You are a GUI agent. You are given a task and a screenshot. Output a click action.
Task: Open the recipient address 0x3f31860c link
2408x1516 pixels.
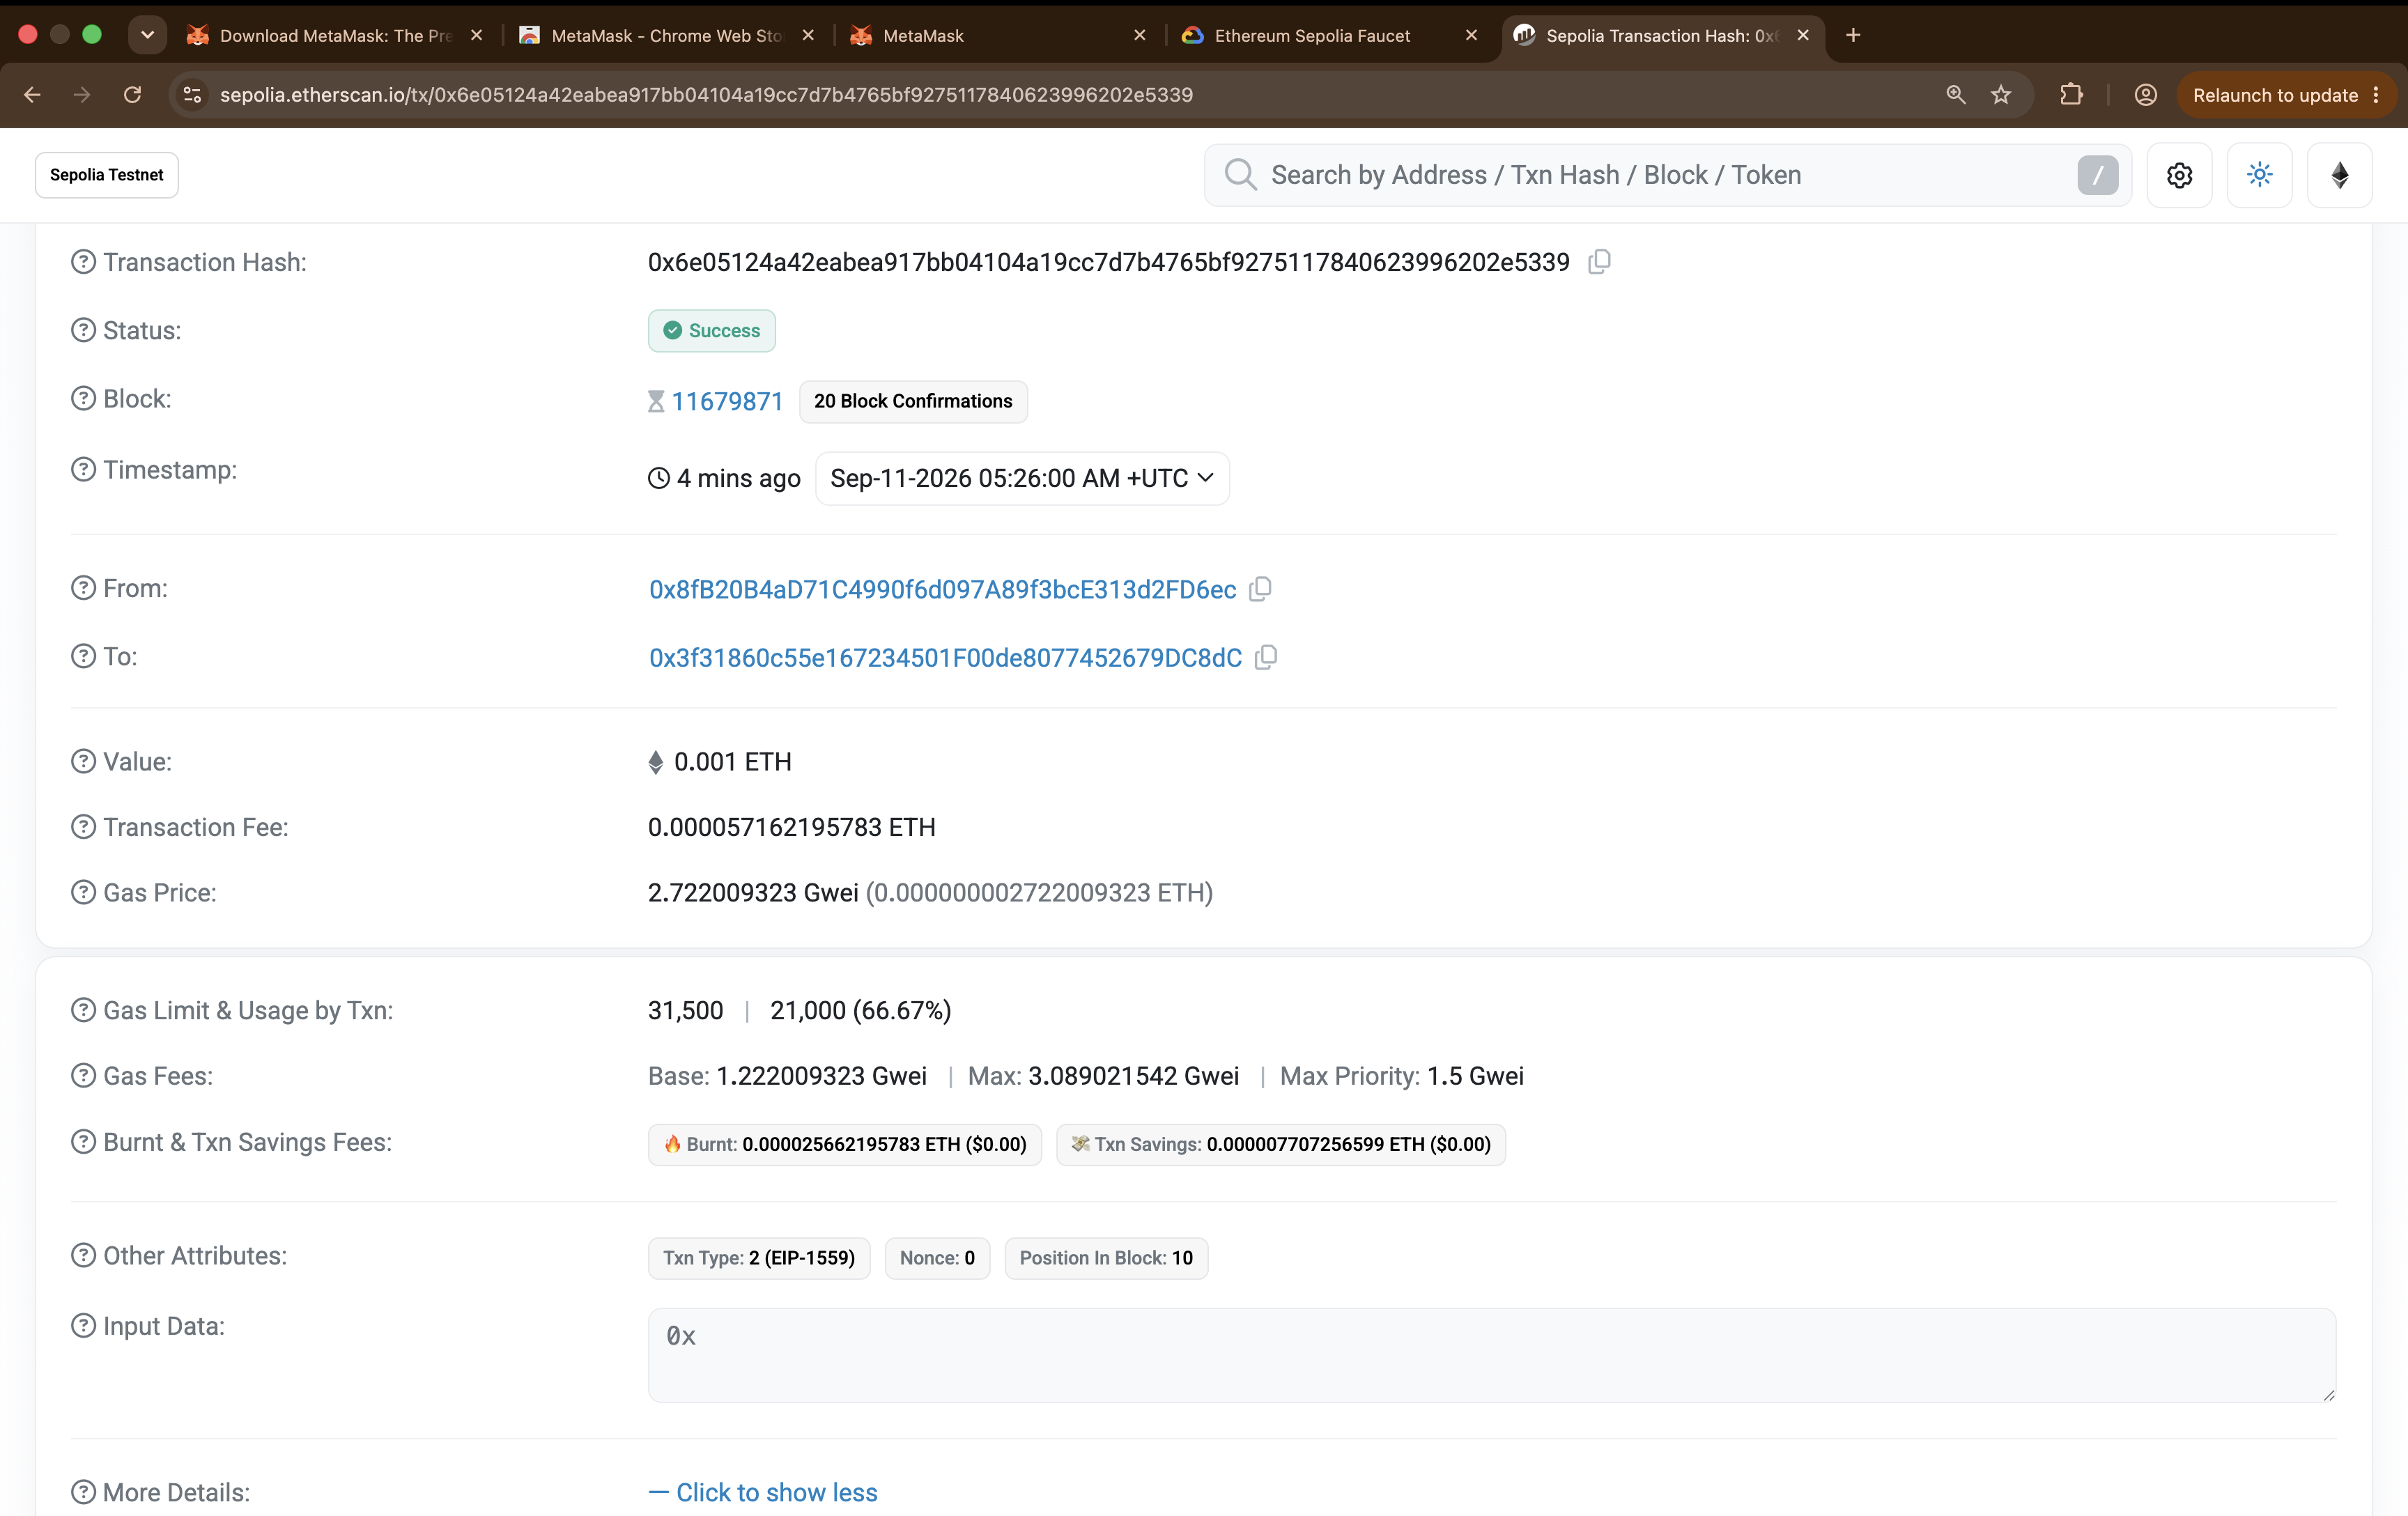click(x=945, y=657)
